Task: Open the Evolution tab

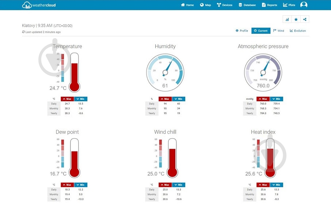Action: pos(298,31)
